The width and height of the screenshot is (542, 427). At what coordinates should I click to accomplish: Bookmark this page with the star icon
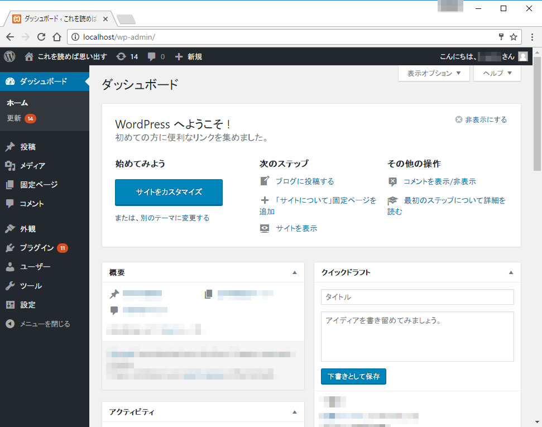[x=514, y=37]
